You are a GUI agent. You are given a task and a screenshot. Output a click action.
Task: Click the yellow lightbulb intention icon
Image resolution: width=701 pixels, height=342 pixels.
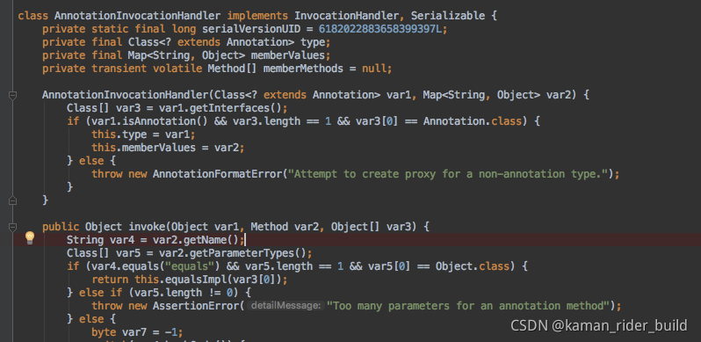point(30,237)
